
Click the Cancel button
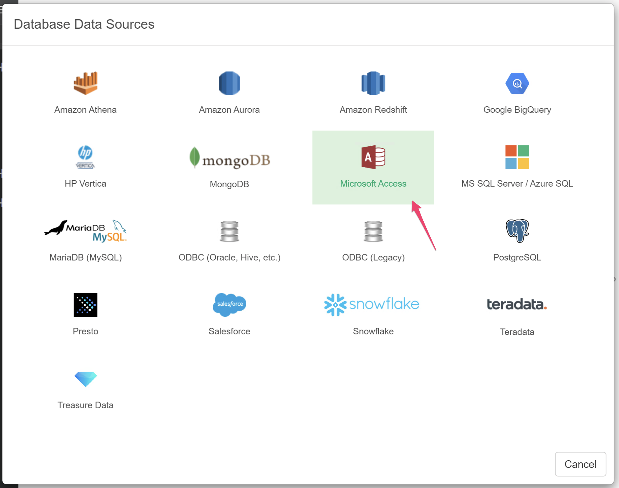point(580,464)
